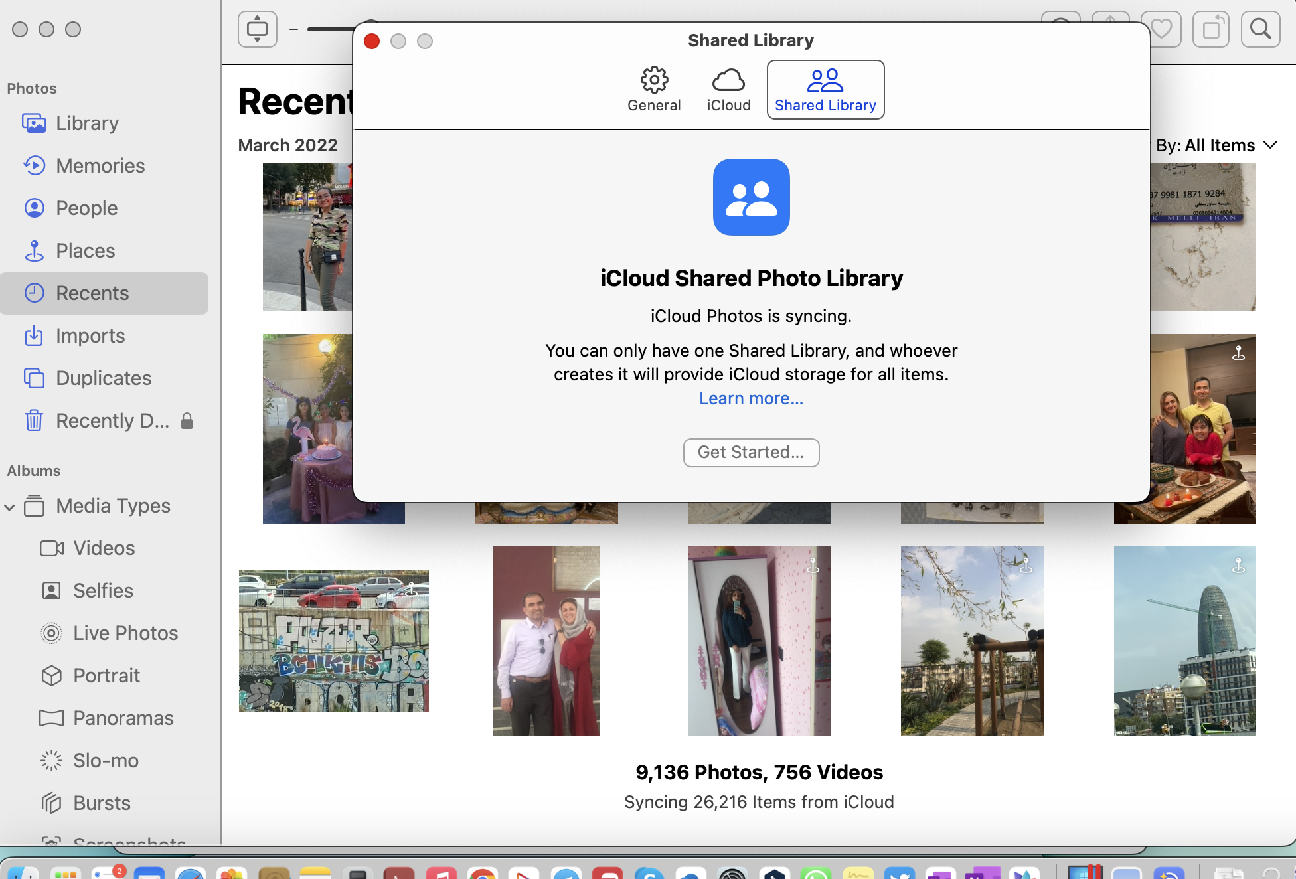Click the thumbnail zoom slider
Image resolution: width=1296 pixels, height=879 pixels.
(x=330, y=29)
